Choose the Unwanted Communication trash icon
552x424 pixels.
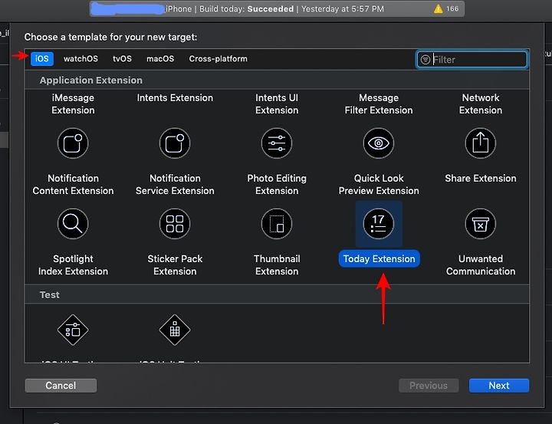point(481,224)
